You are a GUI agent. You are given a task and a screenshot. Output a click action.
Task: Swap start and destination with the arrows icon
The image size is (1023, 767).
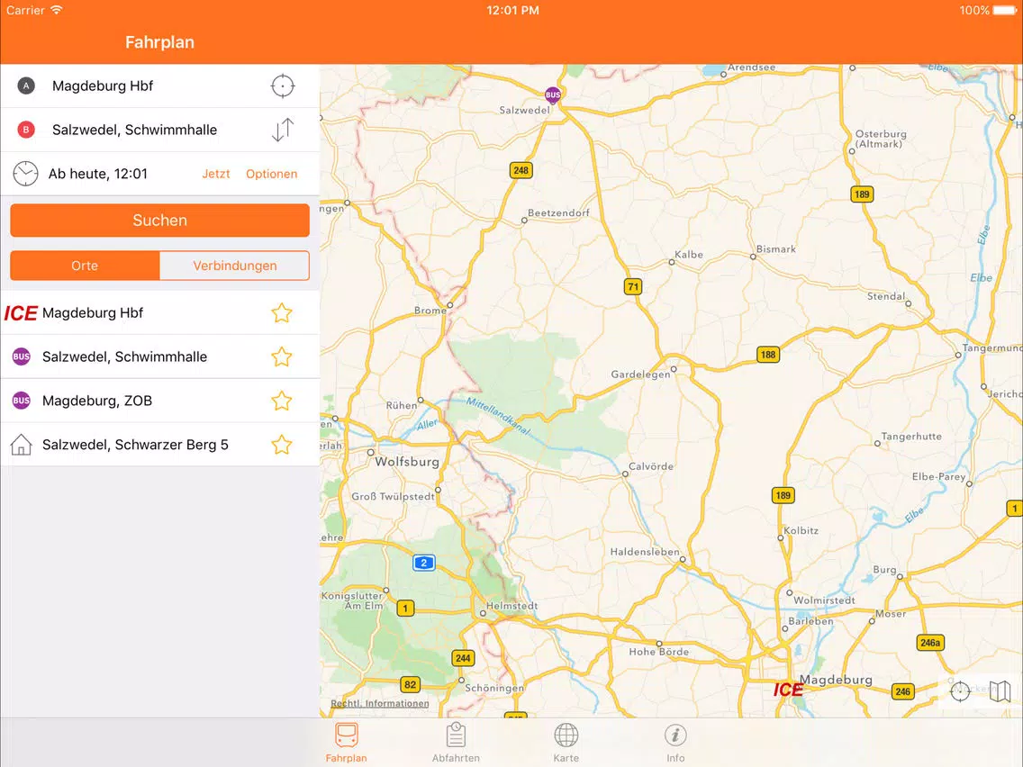(283, 130)
